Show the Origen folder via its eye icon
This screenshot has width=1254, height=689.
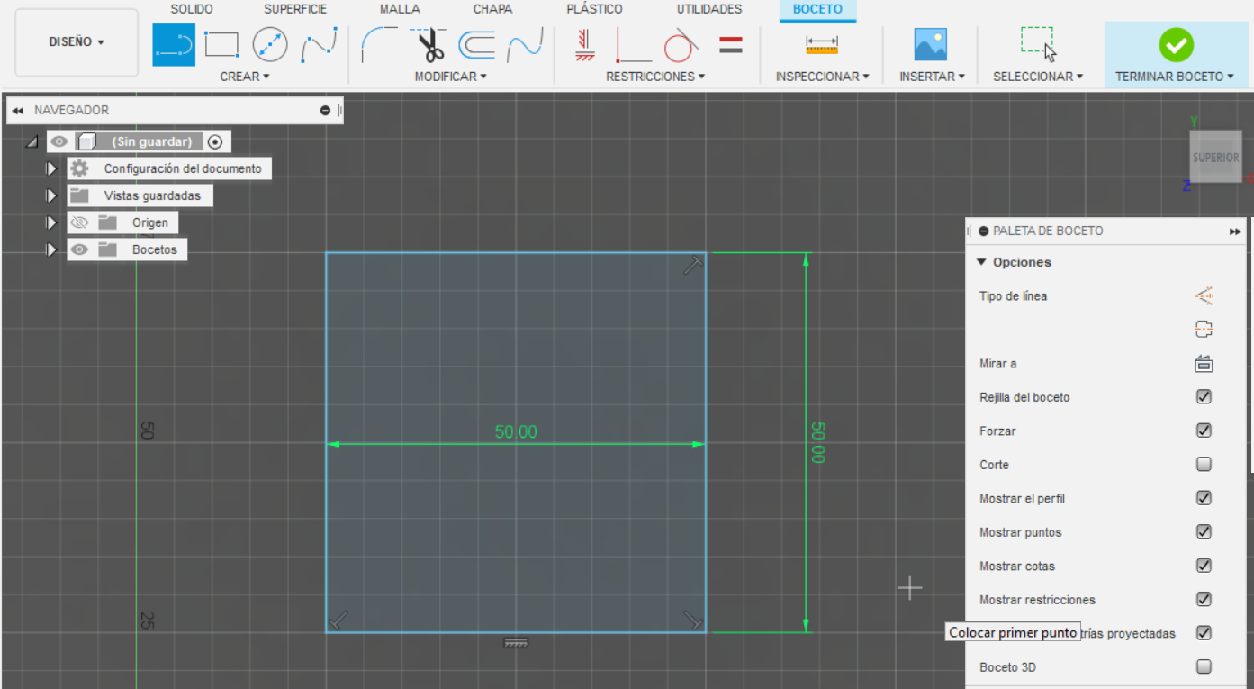click(79, 222)
